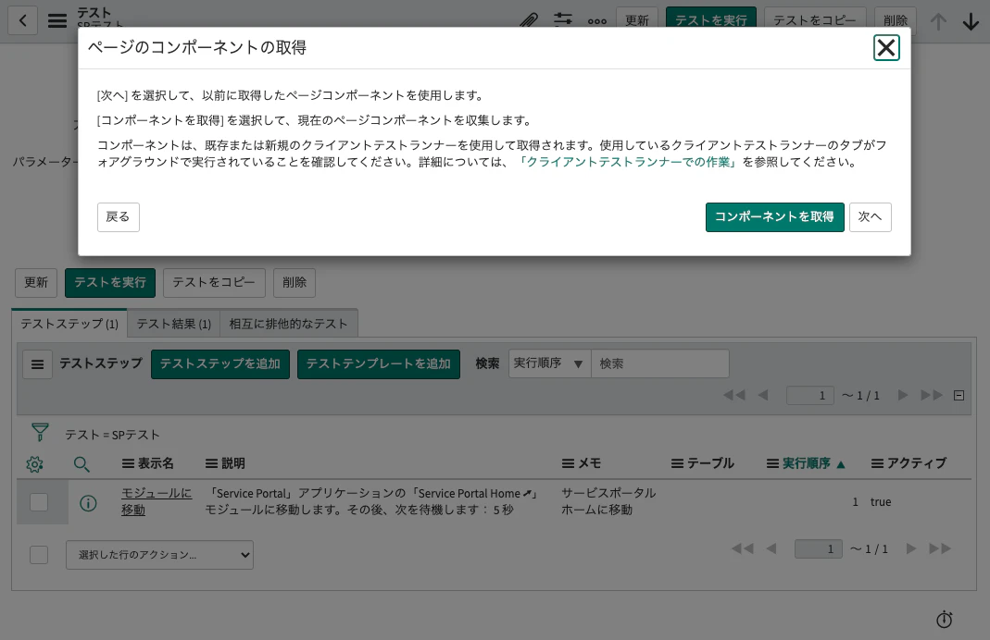Check the モジュールに移動 row checkbox
Image resolution: width=990 pixels, height=640 pixels.
pos(39,502)
